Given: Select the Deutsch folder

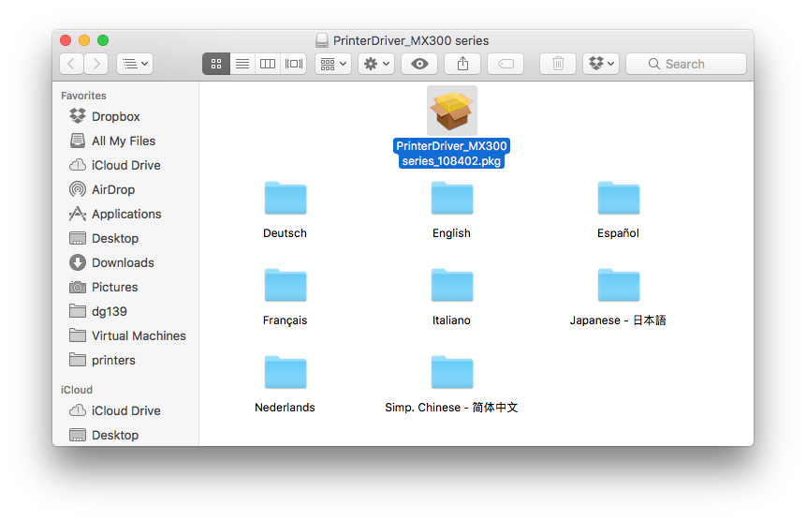Looking at the screenshot, I should point(286,198).
